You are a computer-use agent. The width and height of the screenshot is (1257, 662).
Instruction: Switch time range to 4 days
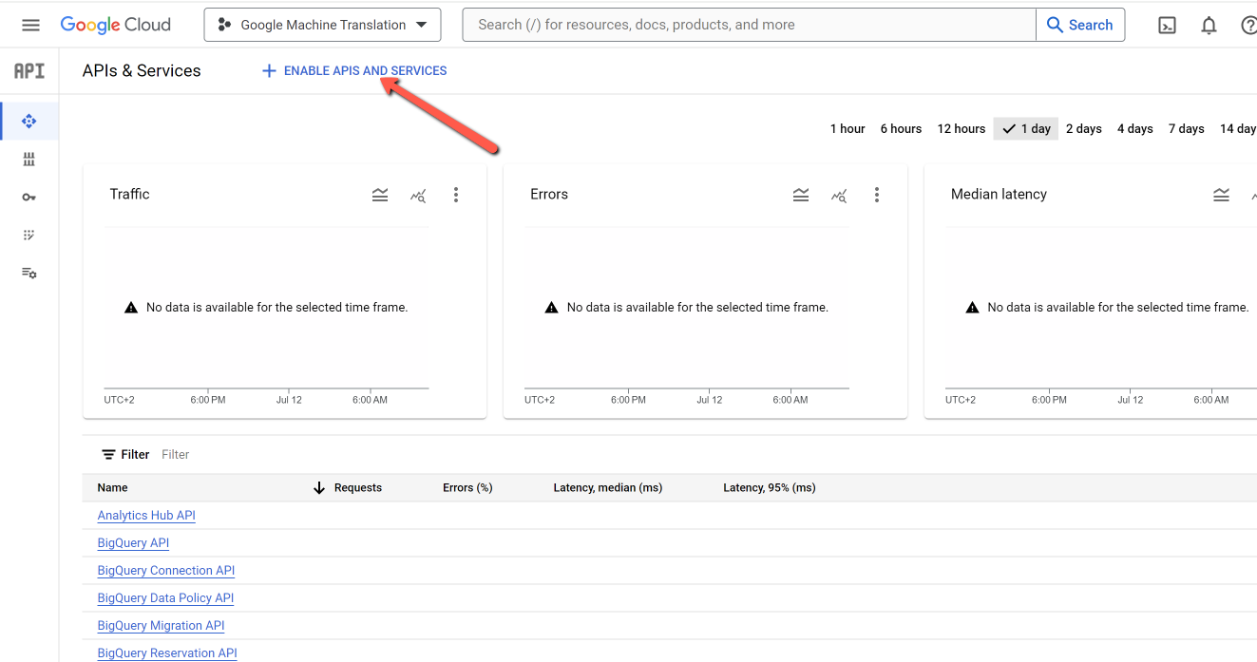1135,129
